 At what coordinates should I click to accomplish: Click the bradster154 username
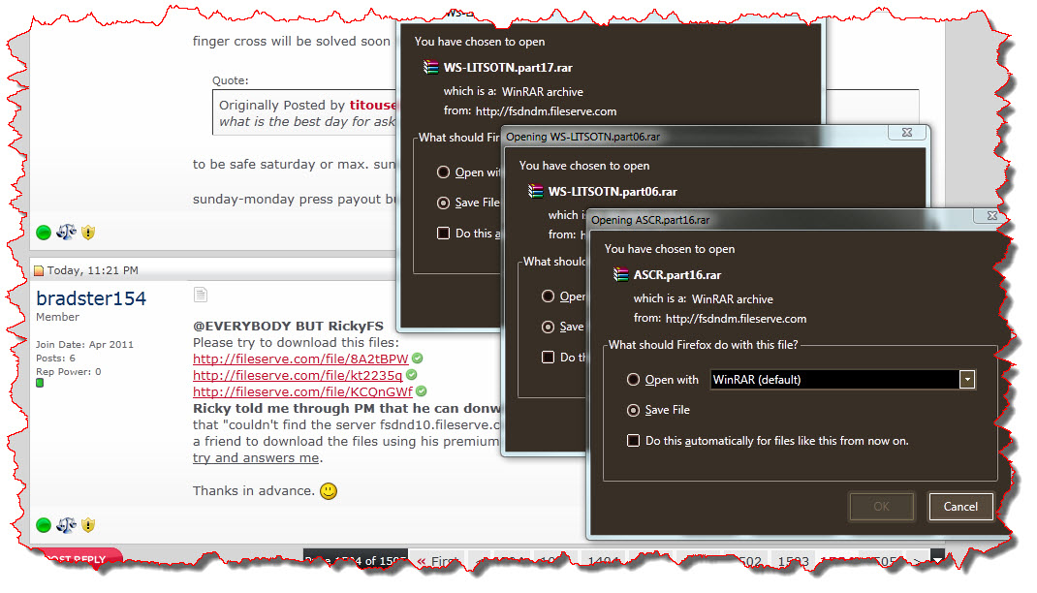click(x=91, y=298)
